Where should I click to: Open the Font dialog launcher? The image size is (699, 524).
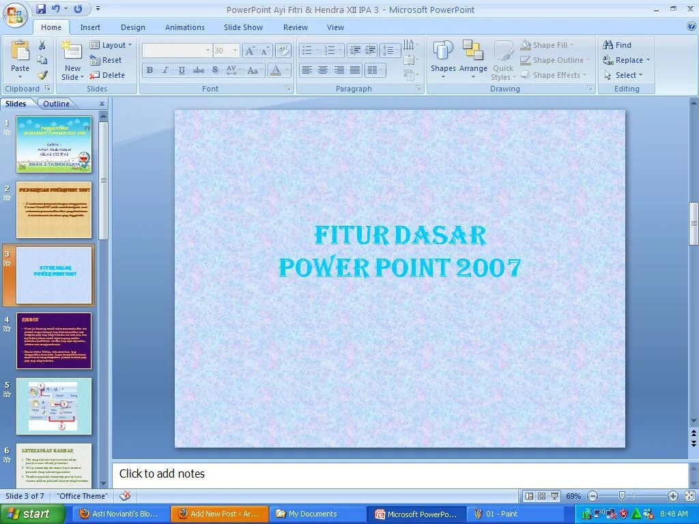288,88
